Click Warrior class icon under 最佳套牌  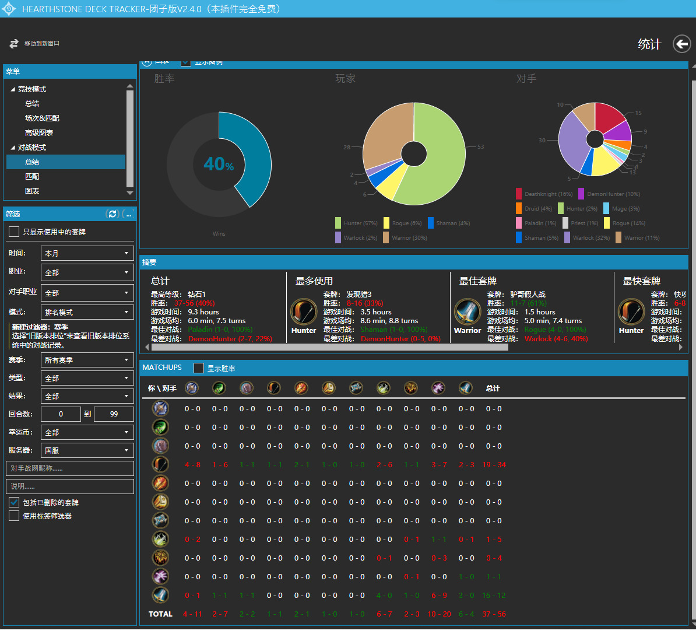pyautogui.click(x=467, y=312)
